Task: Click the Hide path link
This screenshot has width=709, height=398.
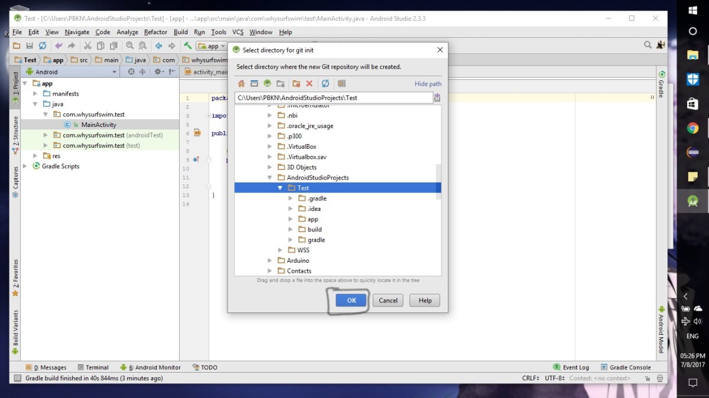Action: point(427,84)
